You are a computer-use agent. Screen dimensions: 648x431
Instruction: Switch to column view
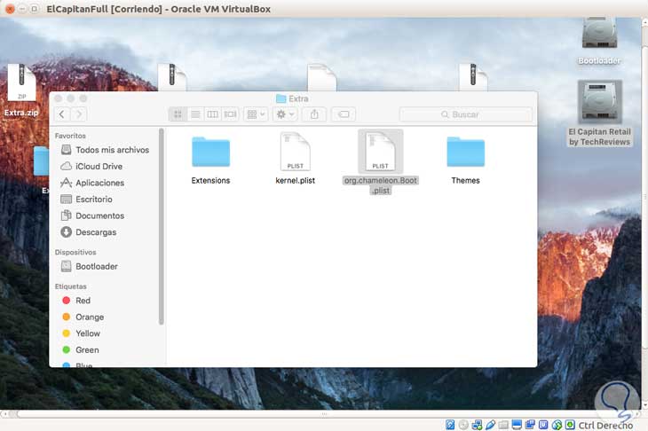(x=213, y=114)
